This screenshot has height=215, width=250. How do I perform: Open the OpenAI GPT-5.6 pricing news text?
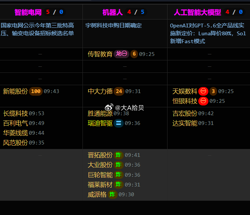[x=208, y=33]
